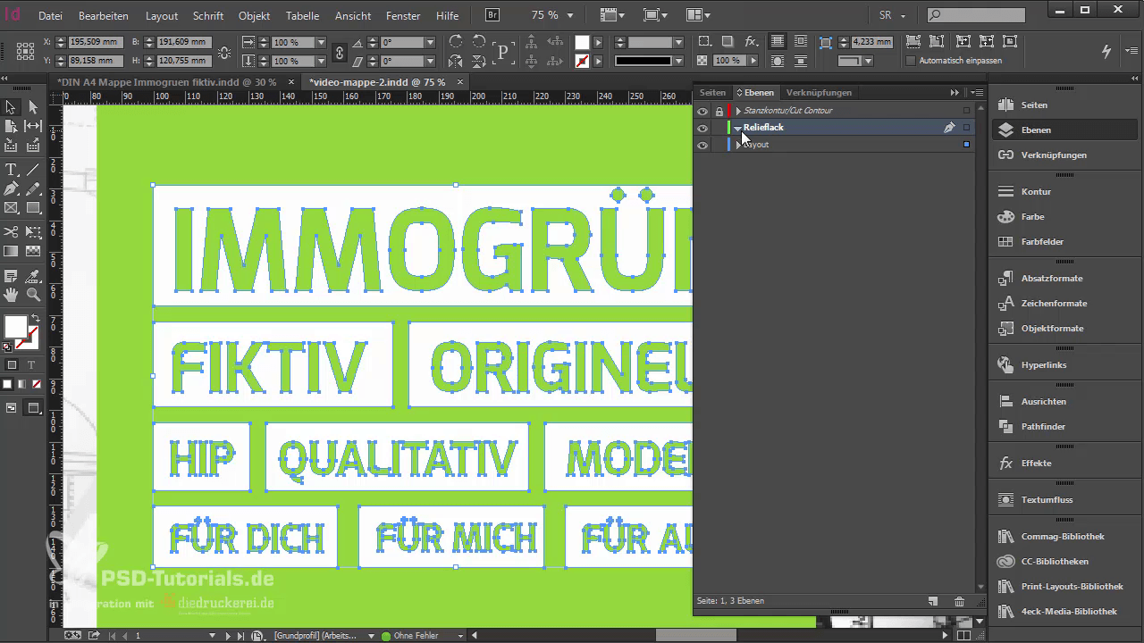The height and width of the screenshot is (643, 1144).
Task: Switch to the Verknüpfungen panel tab
Action: [819, 92]
